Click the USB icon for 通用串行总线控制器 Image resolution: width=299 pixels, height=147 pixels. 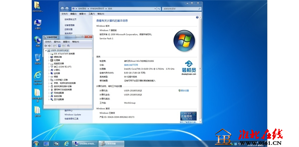coord(52,90)
